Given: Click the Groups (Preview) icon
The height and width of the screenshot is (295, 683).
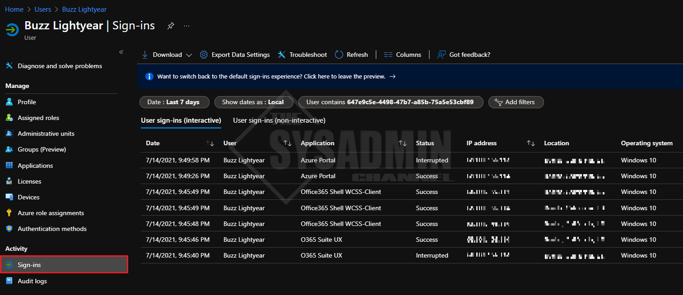Looking at the screenshot, I should tap(9, 149).
